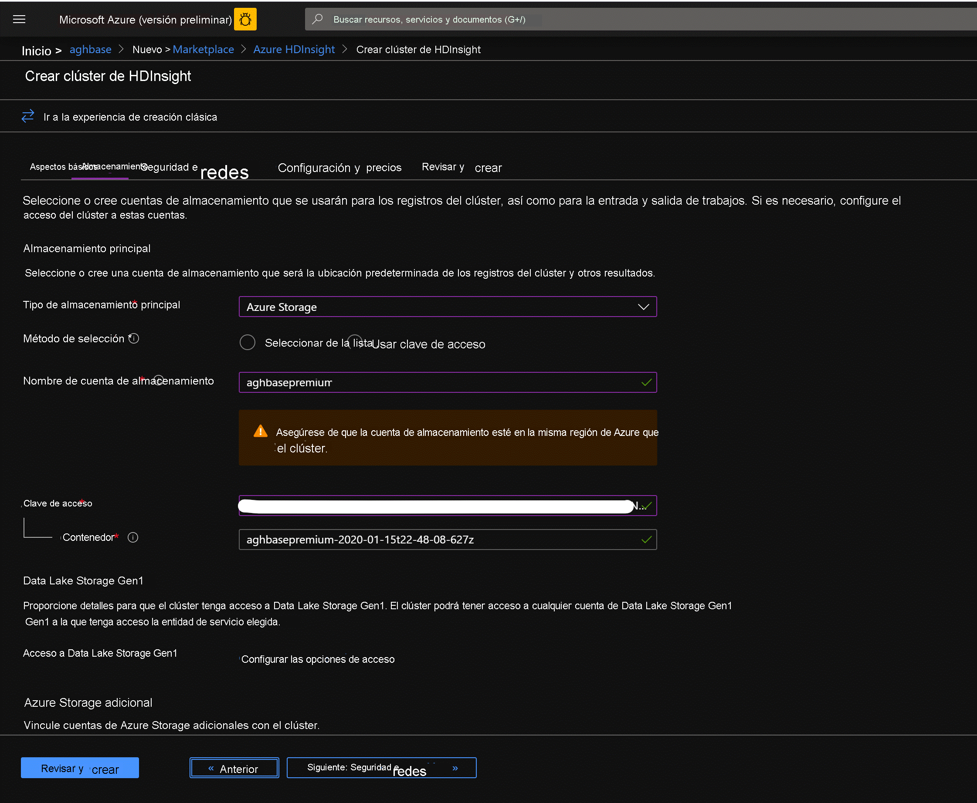This screenshot has width=977, height=803.
Task: Click the yellow bug preview icon
Action: [245, 20]
